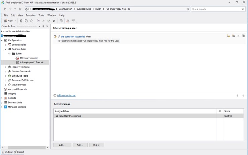Click the add condition icon in action set
Screen dimensions: 248x155
pyautogui.click(x=228, y=36)
